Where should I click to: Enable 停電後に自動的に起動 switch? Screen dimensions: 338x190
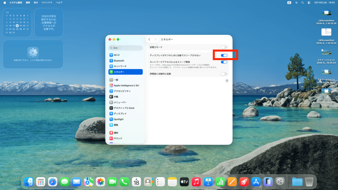click(224, 74)
